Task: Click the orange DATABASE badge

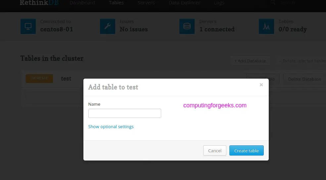Action: click(39, 78)
